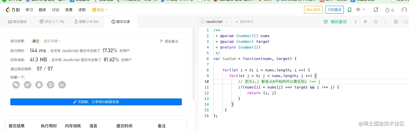This screenshot has width=409, height=131.
Task: Open the 求职 jobs page
Action: 82,10
